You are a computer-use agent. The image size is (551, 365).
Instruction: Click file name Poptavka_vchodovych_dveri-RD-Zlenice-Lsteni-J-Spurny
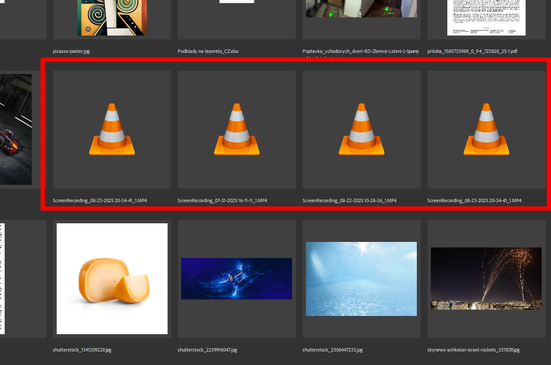(361, 51)
